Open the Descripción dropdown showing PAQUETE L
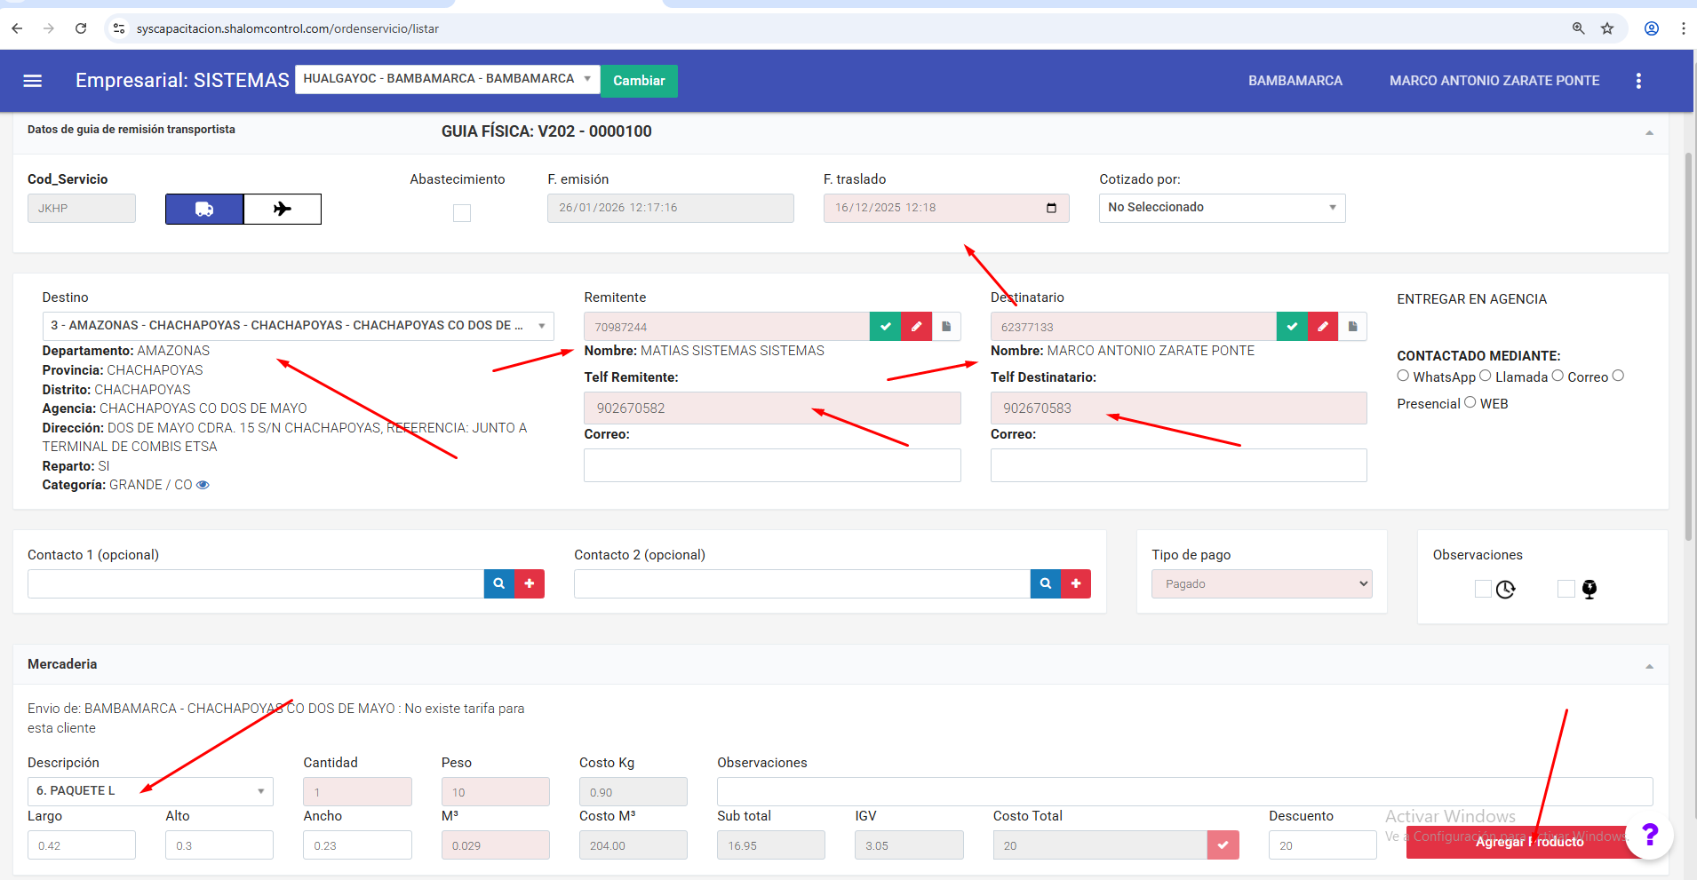 [x=150, y=791]
